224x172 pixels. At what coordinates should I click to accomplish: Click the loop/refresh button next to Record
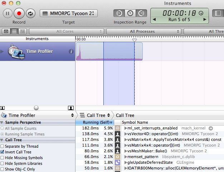click(x=30, y=14)
